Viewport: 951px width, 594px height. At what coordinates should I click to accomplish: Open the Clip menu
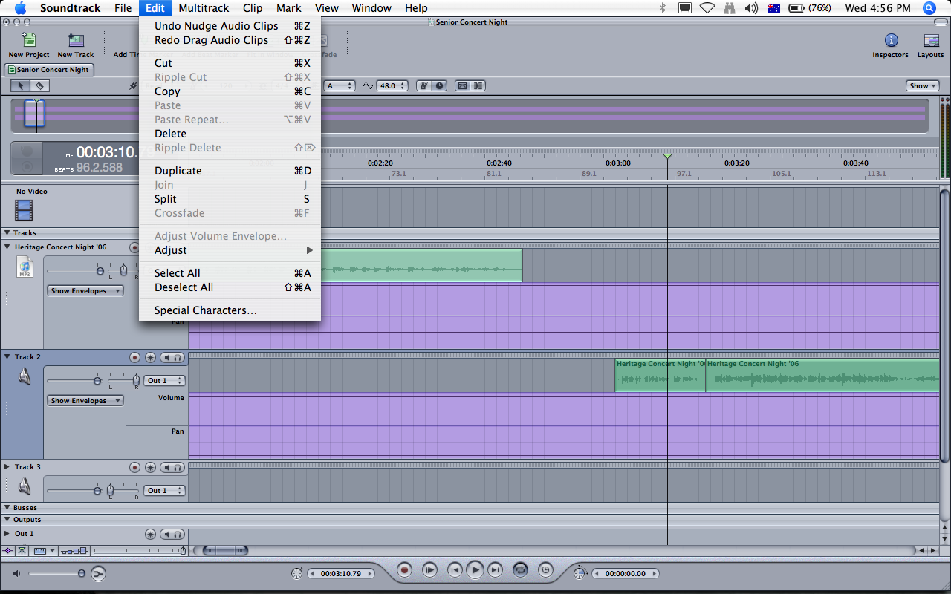(x=253, y=8)
